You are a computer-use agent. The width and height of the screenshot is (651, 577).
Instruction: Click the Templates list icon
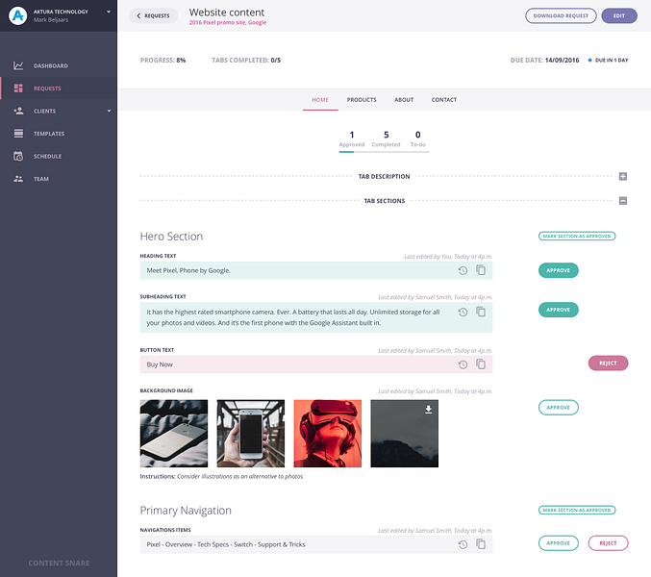(18, 134)
